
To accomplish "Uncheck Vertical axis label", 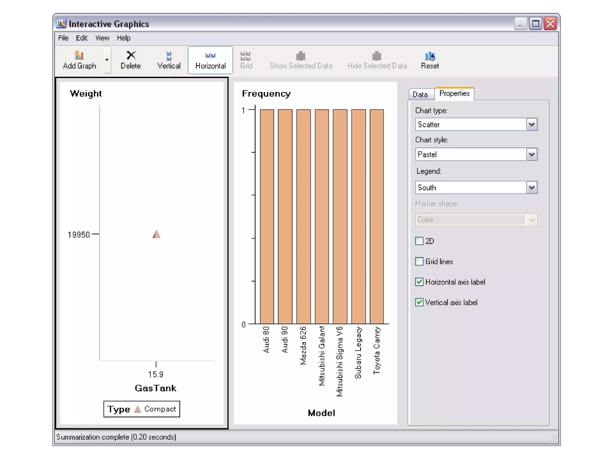I will click(419, 302).
